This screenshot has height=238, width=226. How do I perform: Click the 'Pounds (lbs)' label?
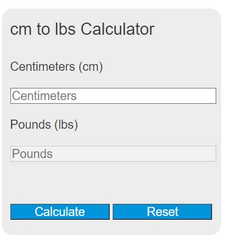44,124
